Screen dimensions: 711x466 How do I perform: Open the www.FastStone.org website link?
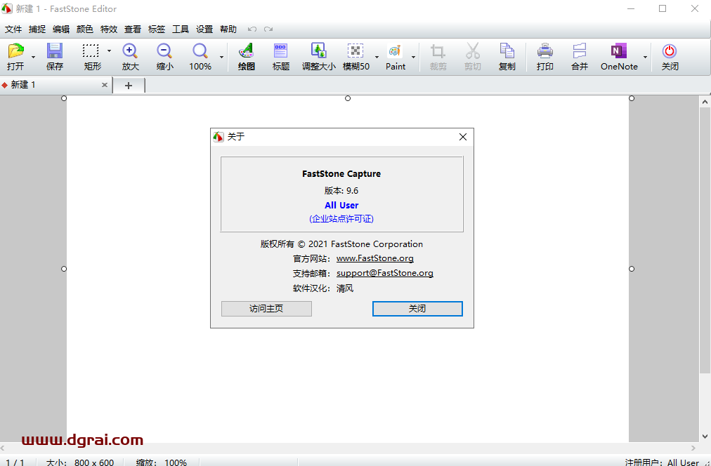pos(374,258)
